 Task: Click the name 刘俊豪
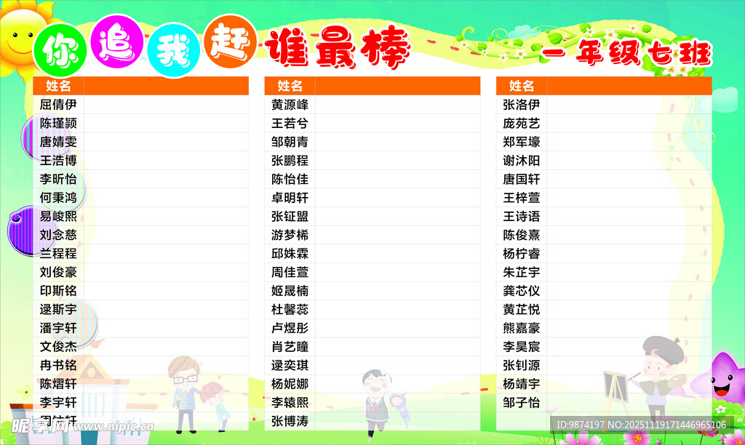pos(58,272)
